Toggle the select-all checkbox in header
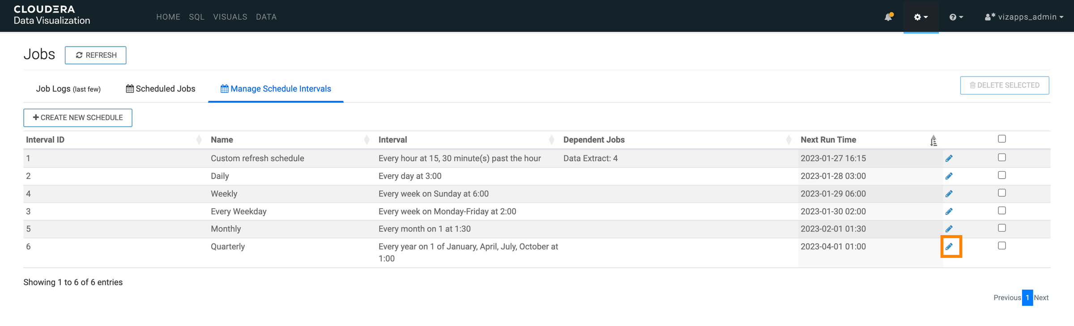 [x=1002, y=139]
